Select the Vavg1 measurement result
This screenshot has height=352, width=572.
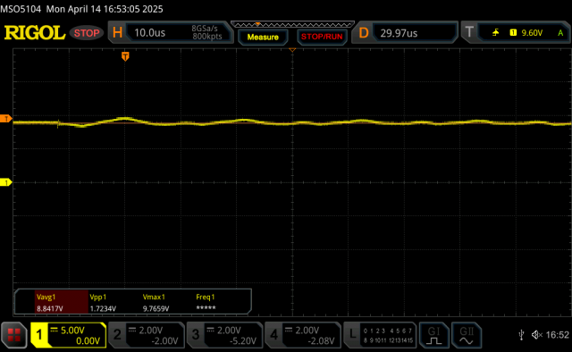(62, 302)
